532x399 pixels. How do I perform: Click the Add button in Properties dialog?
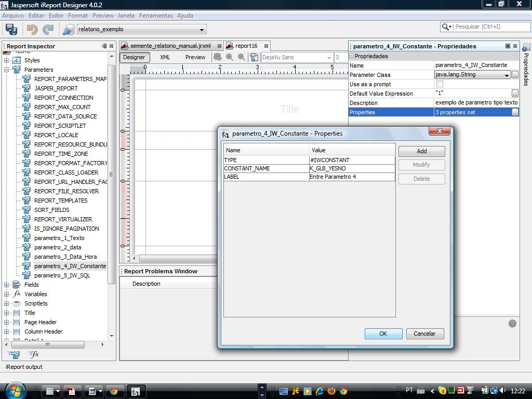coord(422,151)
